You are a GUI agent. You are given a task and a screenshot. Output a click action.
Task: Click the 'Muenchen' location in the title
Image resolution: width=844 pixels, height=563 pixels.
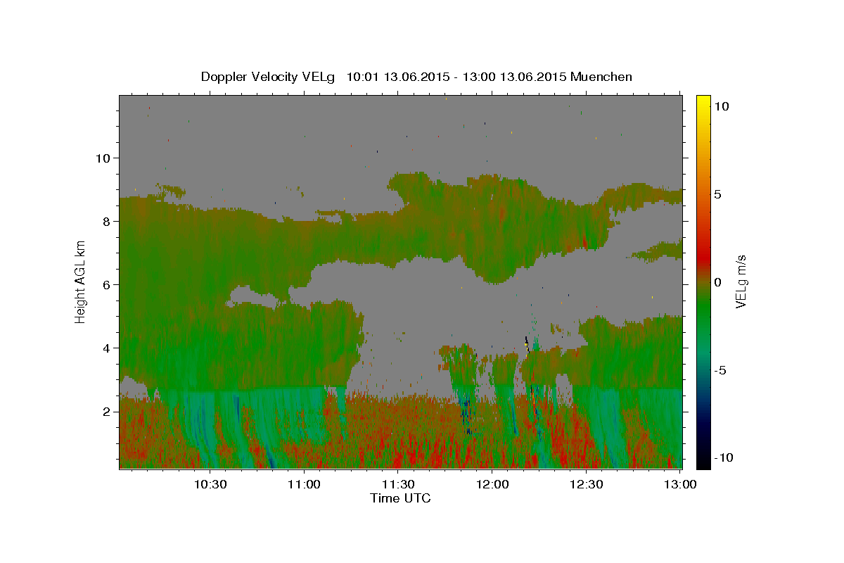(602, 77)
